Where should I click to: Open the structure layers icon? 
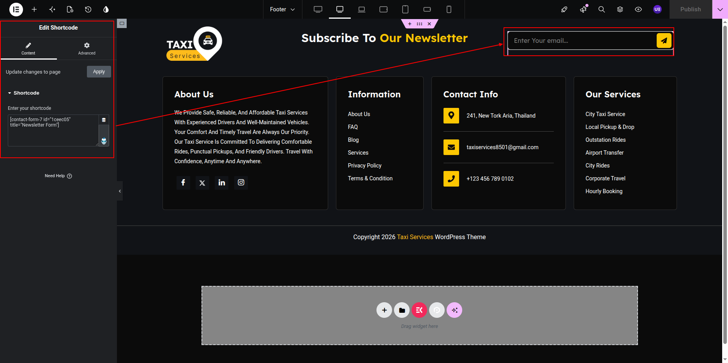[620, 9]
